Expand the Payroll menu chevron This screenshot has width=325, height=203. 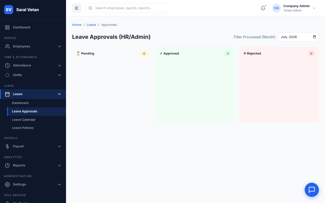tap(59, 146)
